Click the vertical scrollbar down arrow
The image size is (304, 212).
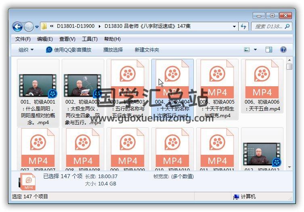pyautogui.click(x=289, y=166)
